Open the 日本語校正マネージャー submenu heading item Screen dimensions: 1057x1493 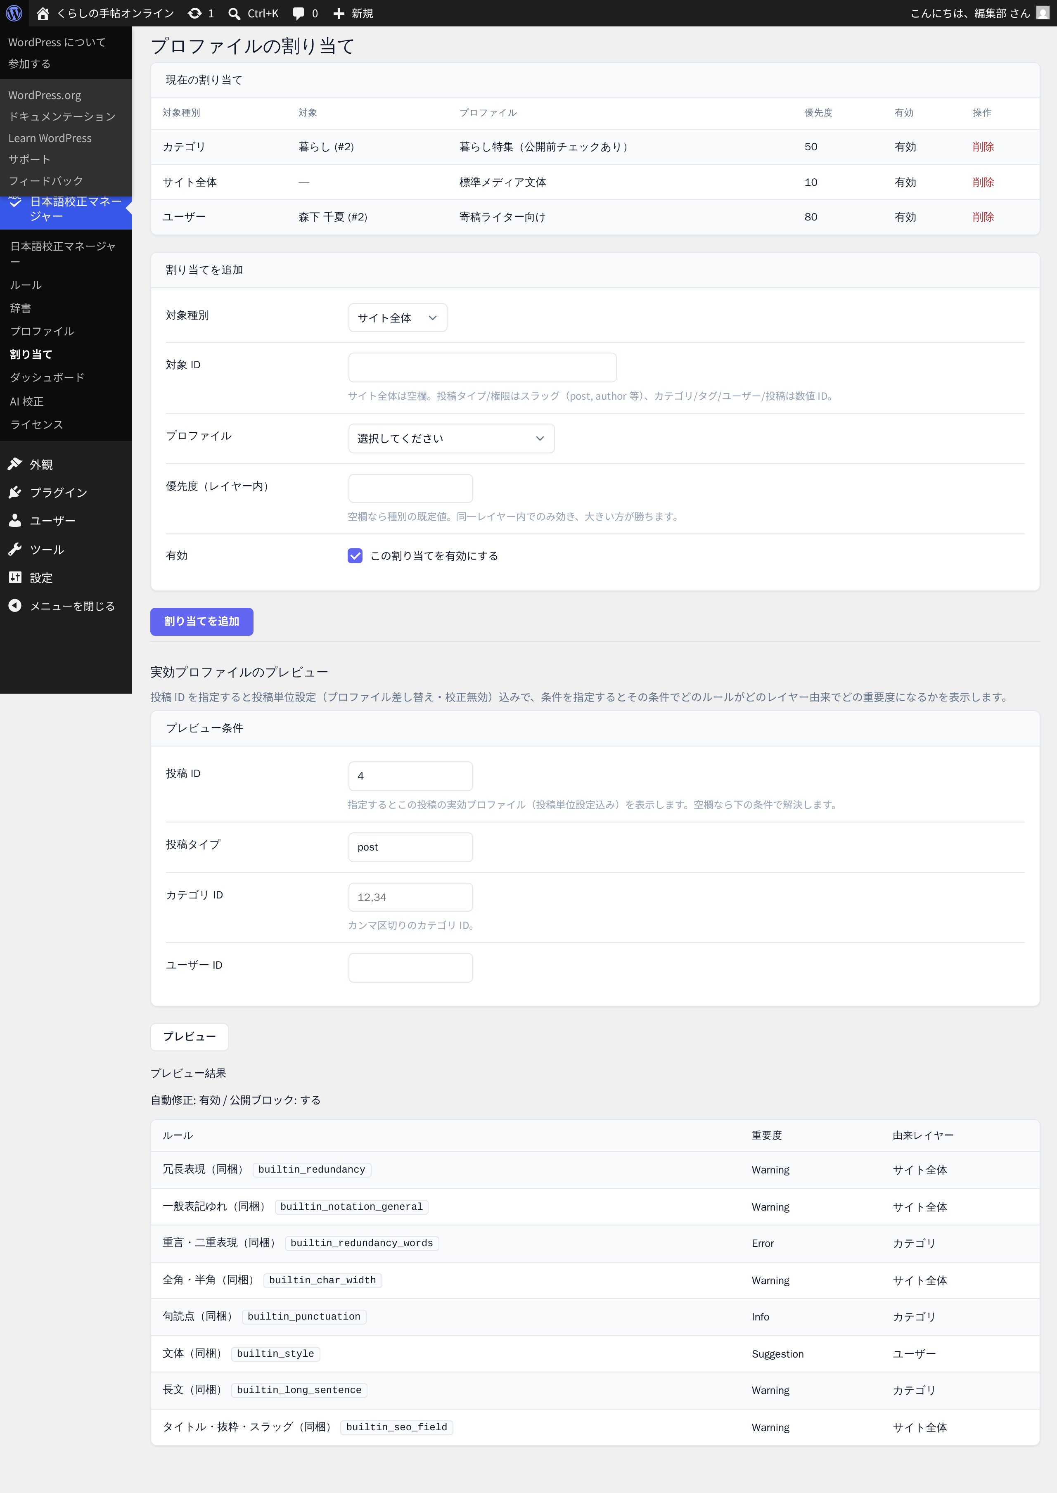point(63,254)
